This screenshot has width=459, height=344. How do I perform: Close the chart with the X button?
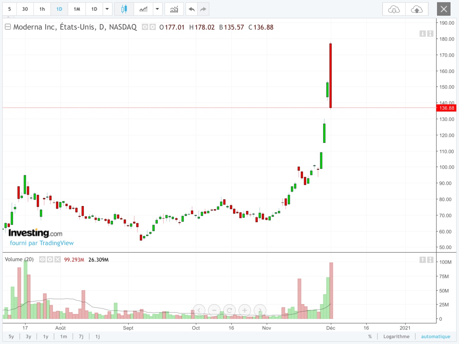[x=444, y=9]
